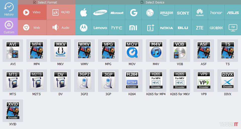Choose Sony device brand

[183, 12]
